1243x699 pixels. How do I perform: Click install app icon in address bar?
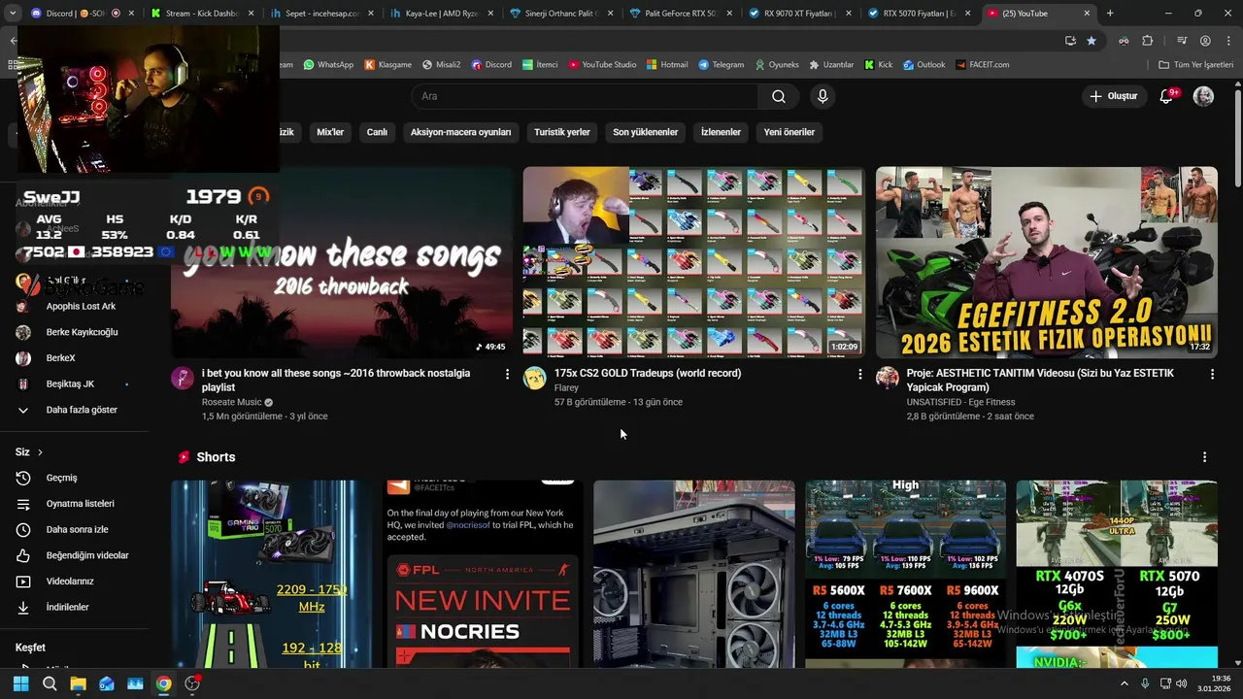1070,41
